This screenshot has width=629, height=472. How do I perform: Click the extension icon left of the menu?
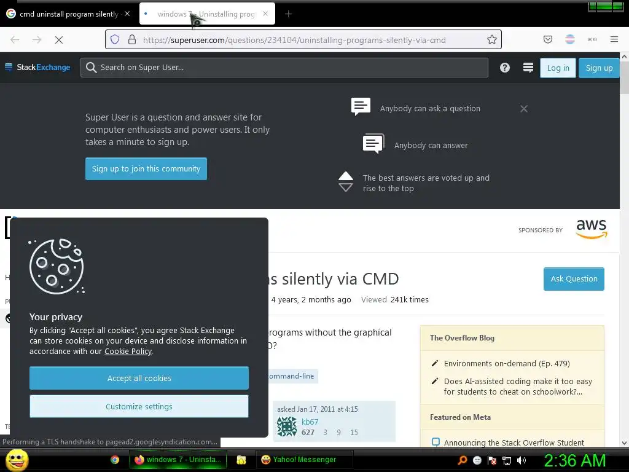click(x=592, y=39)
